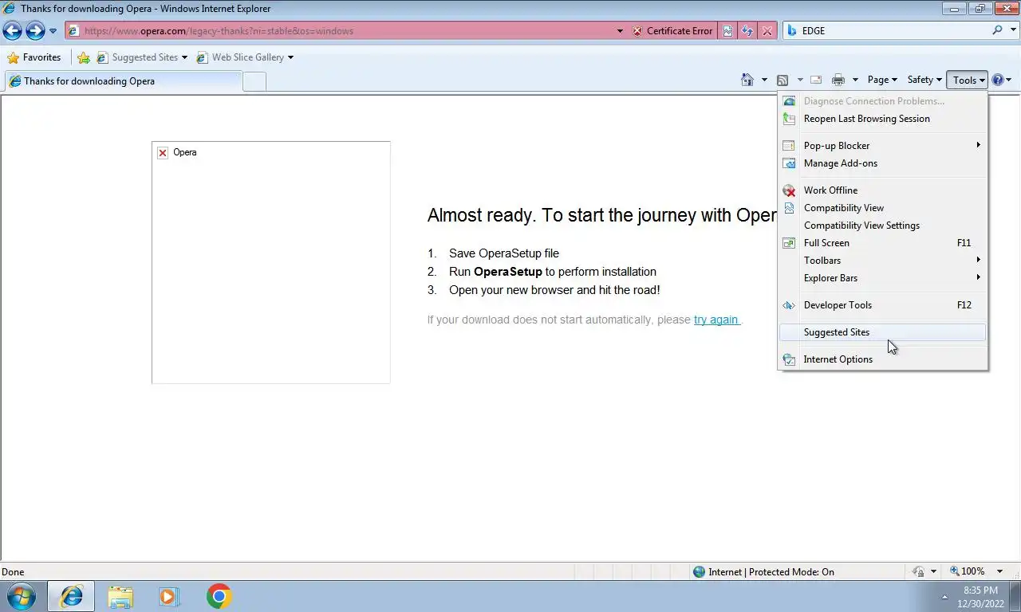Expand the Pop-up Blocker submenu
This screenshot has height=612, width=1021.
[x=883, y=146]
